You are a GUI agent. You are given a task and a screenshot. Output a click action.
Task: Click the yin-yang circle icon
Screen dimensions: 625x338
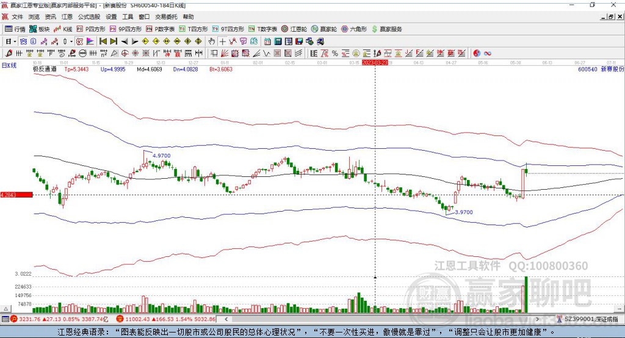477,53
